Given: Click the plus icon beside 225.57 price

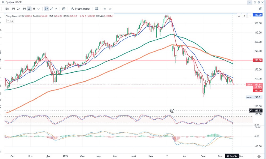Looking at the screenshot, I should pos(251,111).
